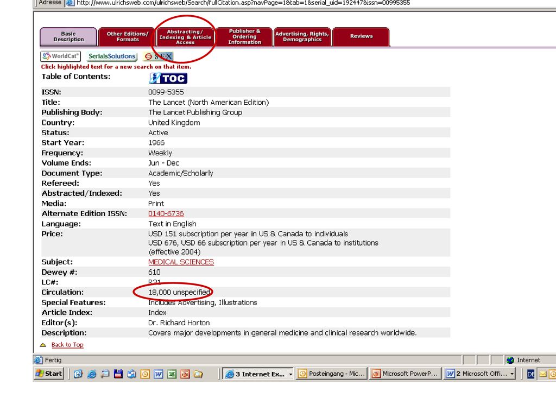Click the SFX linking icon
This screenshot has height=417, width=556.
point(159,56)
